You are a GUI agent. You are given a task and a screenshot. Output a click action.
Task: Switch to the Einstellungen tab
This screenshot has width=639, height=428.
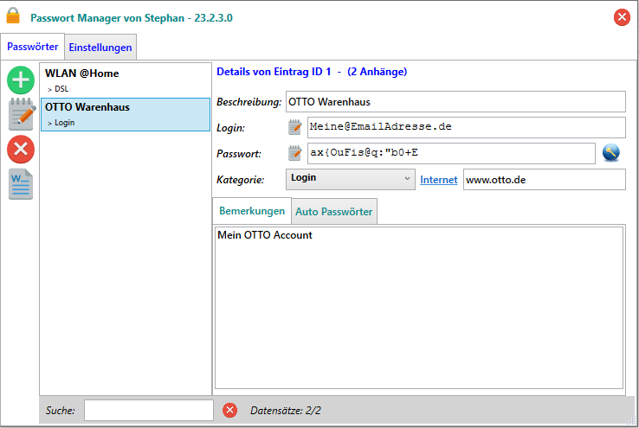(x=100, y=48)
